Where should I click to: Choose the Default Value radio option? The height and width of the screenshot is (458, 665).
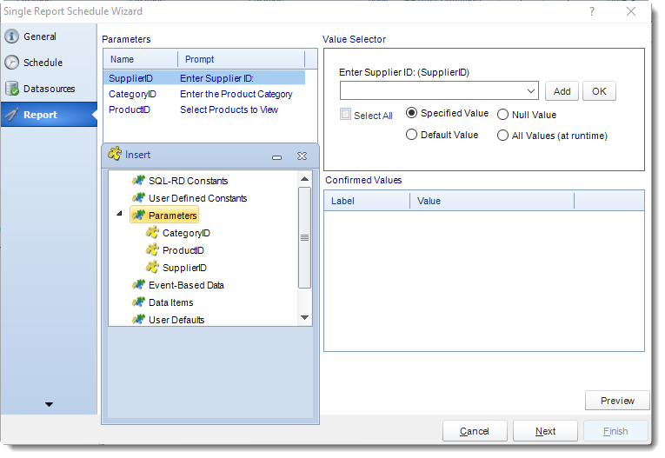pyautogui.click(x=411, y=135)
